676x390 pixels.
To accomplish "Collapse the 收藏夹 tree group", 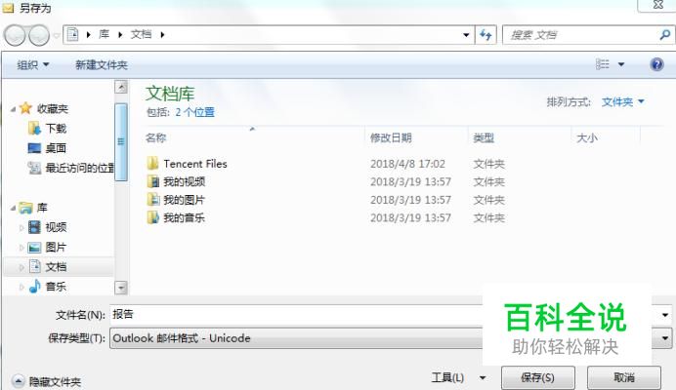I will pyautogui.click(x=14, y=109).
